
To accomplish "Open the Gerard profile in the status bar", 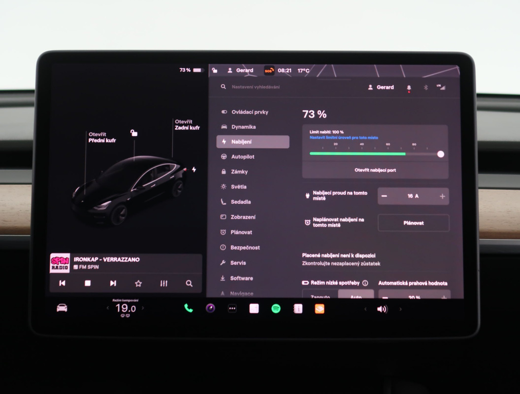I will coord(241,70).
